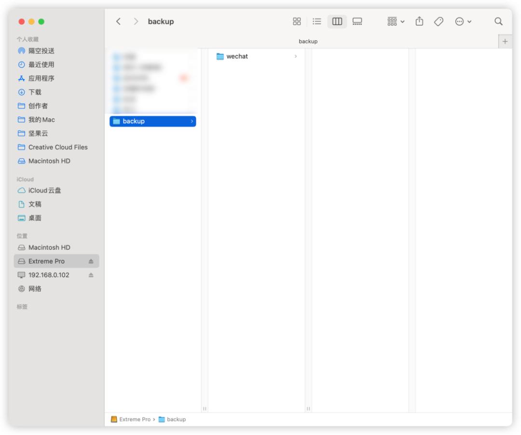Switch to list view
This screenshot has height=435, width=521.
click(316, 22)
